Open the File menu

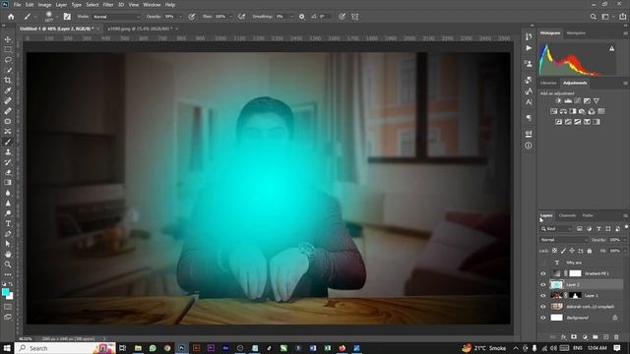[18, 5]
